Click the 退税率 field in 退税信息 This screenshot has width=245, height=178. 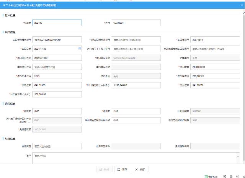click(136, 111)
